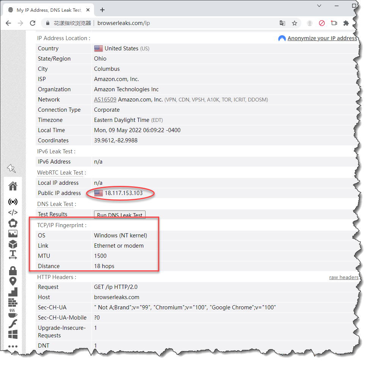
Task: Click the Ethernet or modem link value
Action: tap(119, 246)
